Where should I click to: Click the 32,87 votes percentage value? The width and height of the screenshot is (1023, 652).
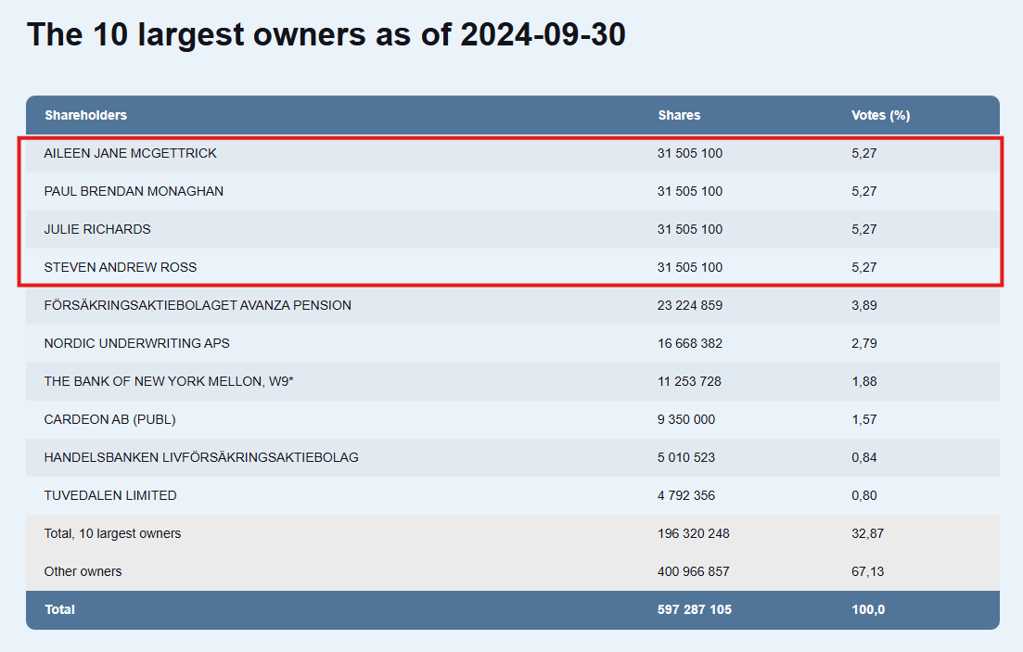pos(867,533)
